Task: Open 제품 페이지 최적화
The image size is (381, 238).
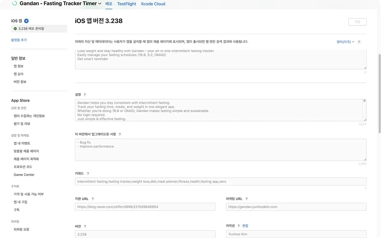Action: pyautogui.click(x=26, y=159)
